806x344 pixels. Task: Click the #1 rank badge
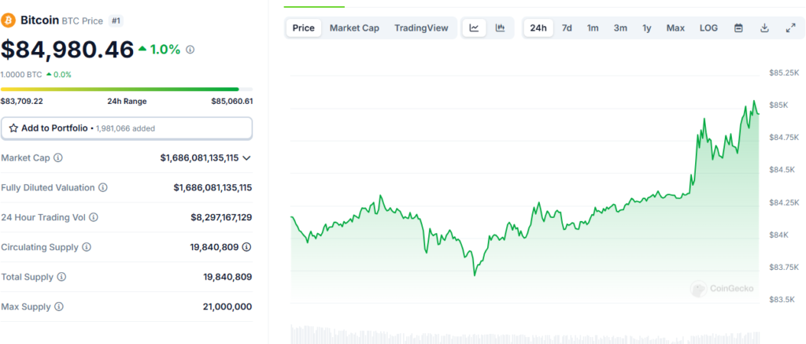tap(116, 21)
